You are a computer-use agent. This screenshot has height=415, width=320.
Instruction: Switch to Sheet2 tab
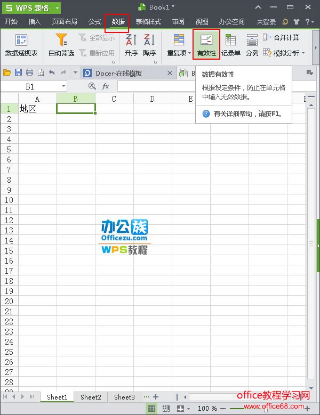(91, 397)
